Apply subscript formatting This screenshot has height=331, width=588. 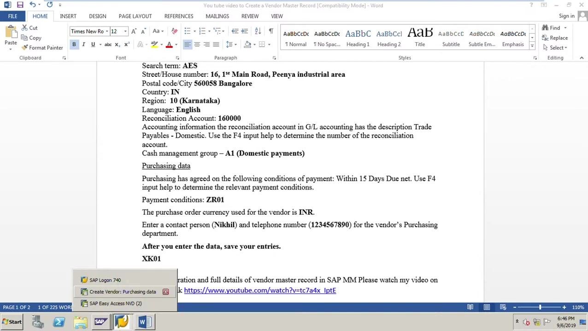118,45
